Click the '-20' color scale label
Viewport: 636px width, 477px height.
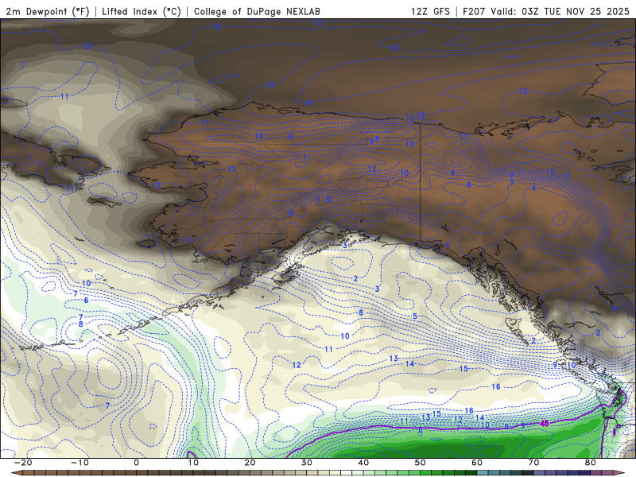coord(23,463)
